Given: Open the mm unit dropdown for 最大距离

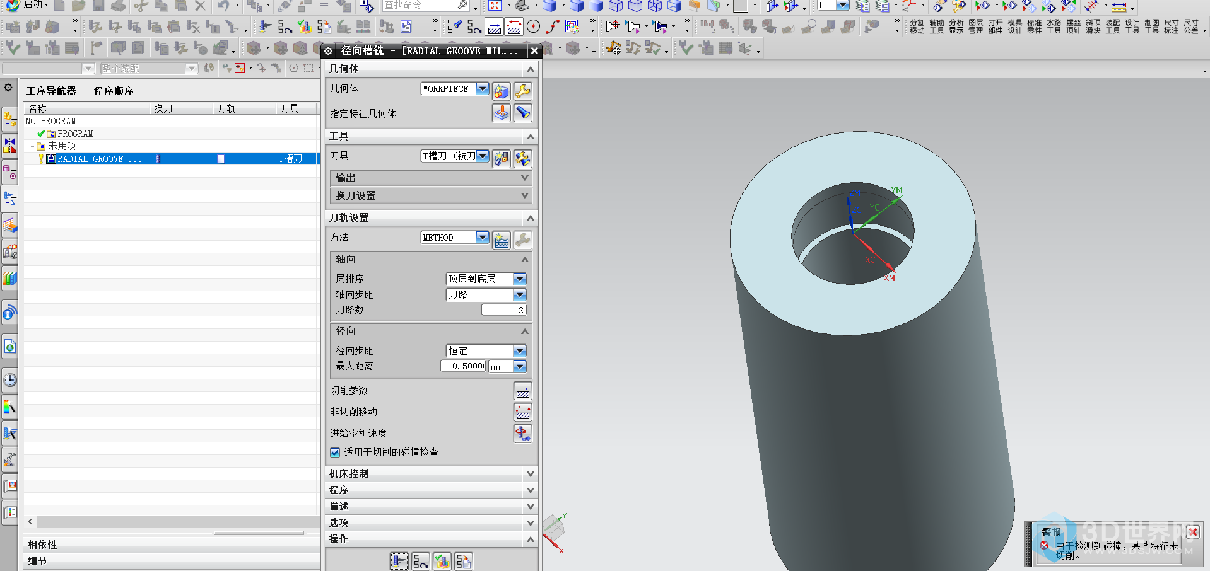Looking at the screenshot, I should click(520, 366).
